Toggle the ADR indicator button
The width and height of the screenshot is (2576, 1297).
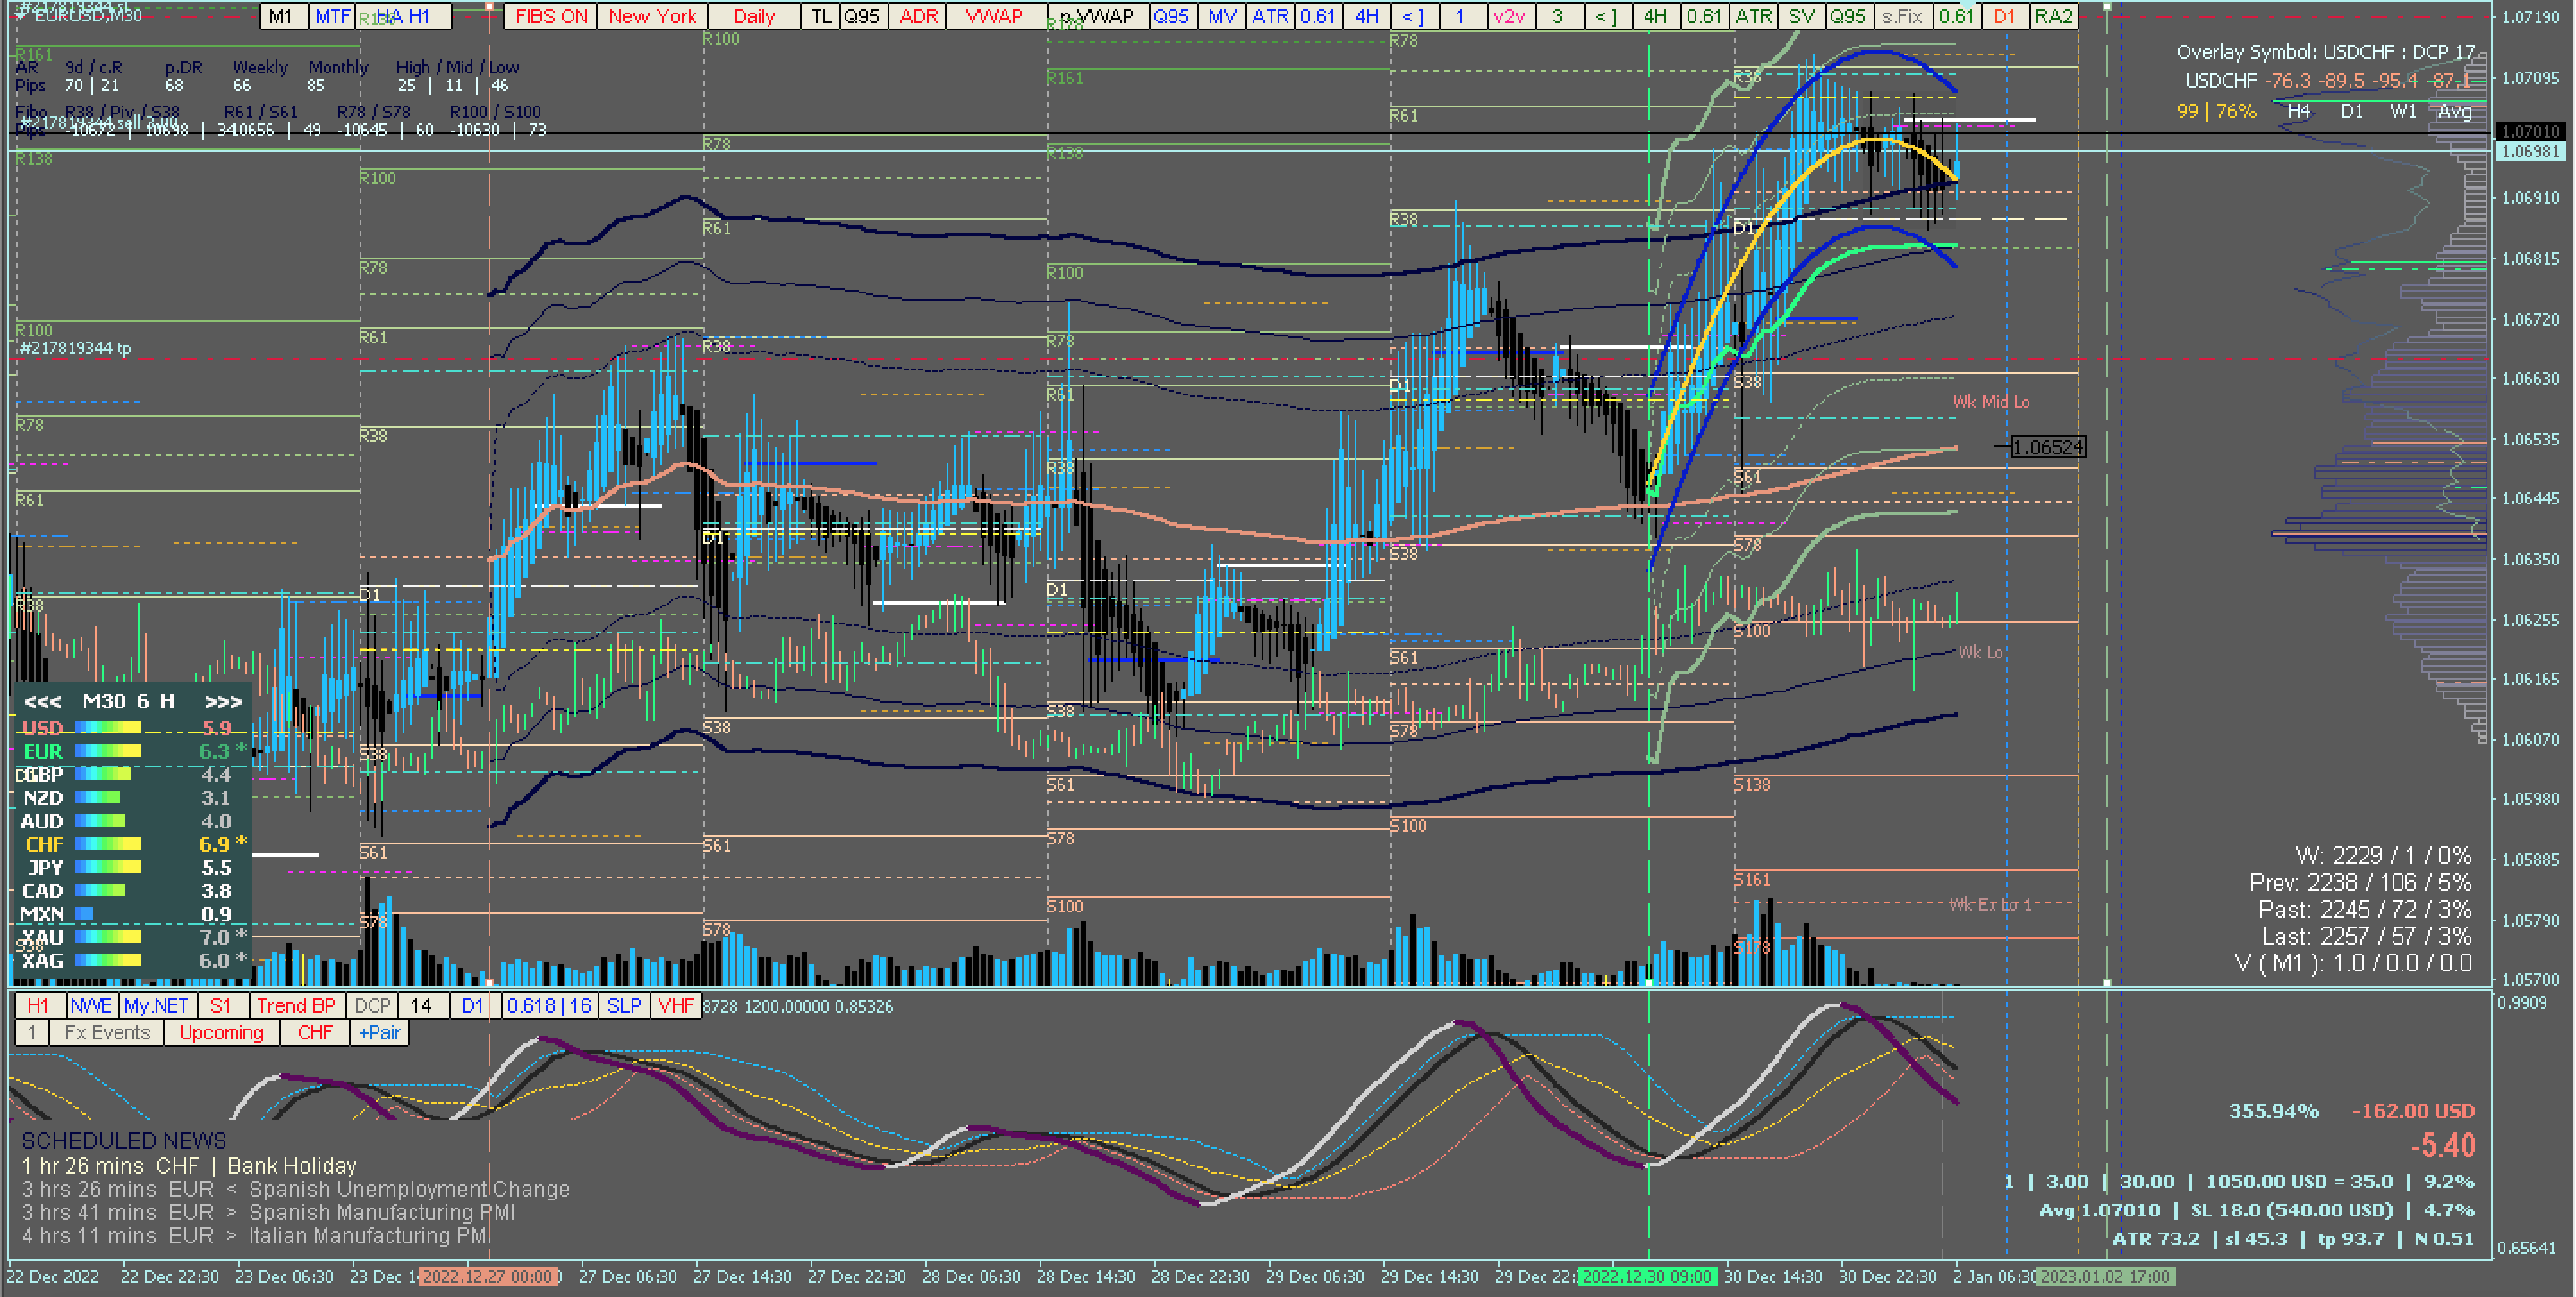click(x=918, y=16)
